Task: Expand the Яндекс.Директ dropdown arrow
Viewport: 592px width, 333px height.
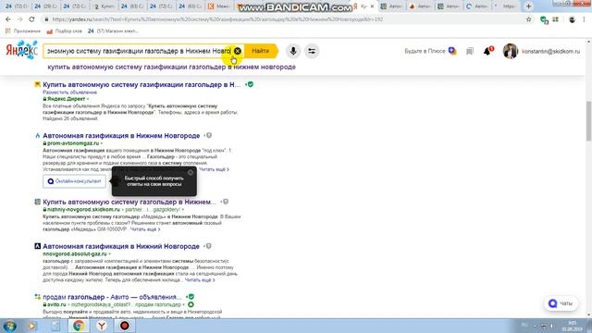Action: [x=88, y=99]
